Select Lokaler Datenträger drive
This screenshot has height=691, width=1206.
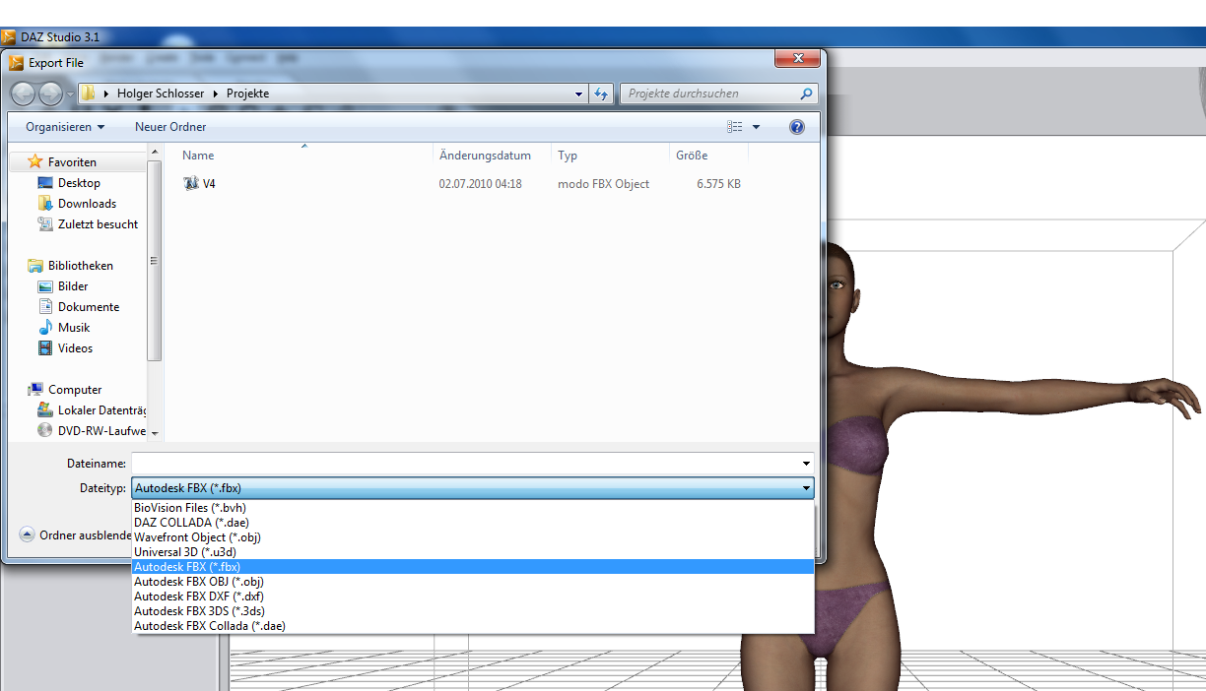(101, 410)
